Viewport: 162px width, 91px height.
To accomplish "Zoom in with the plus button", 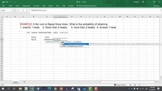I will tap(156, 85).
